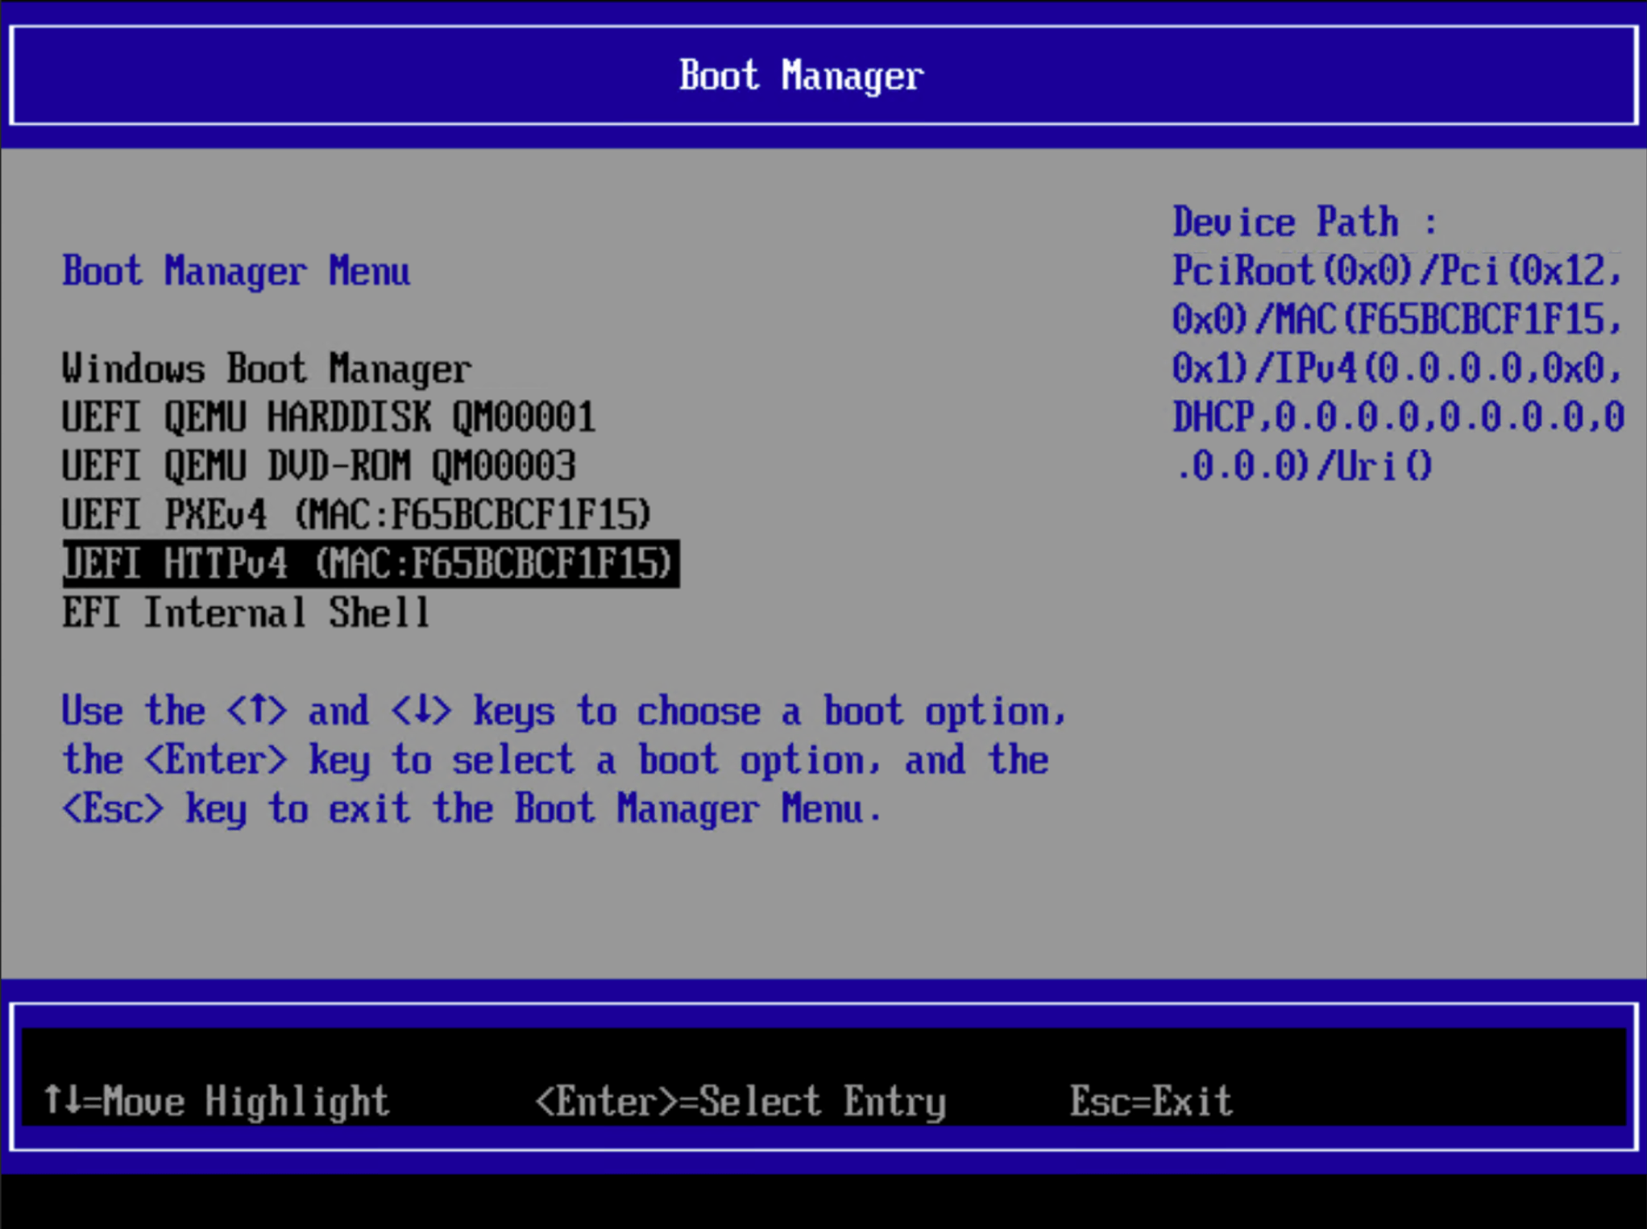Screen dimensions: 1647x1229
Task: Select the Windows Boot Manager entry
Action: pos(266,367)
